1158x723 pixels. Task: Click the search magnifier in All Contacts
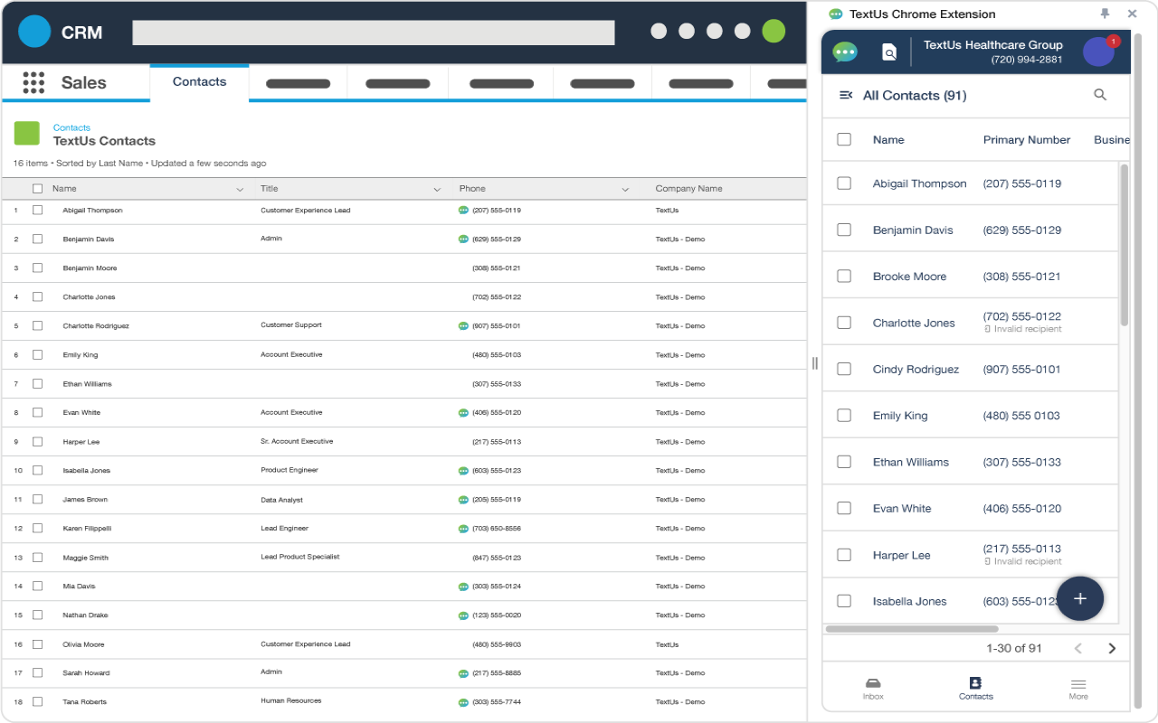pos(1100,95)
